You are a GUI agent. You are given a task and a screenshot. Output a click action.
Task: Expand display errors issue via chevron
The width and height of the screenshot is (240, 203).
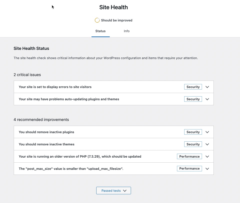(x=207, y=87)
